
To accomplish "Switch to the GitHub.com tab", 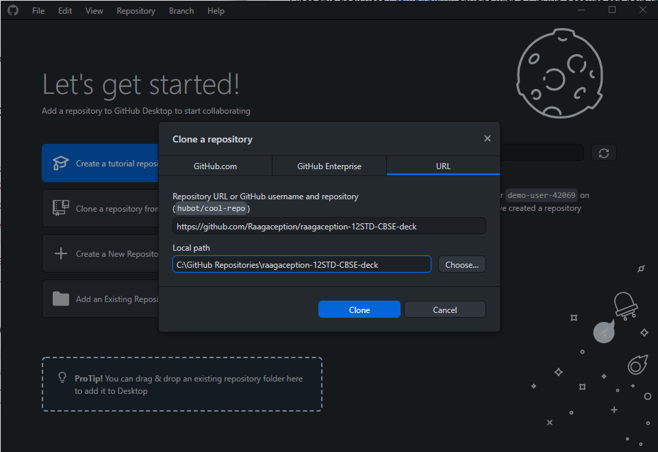I will 215,166.
